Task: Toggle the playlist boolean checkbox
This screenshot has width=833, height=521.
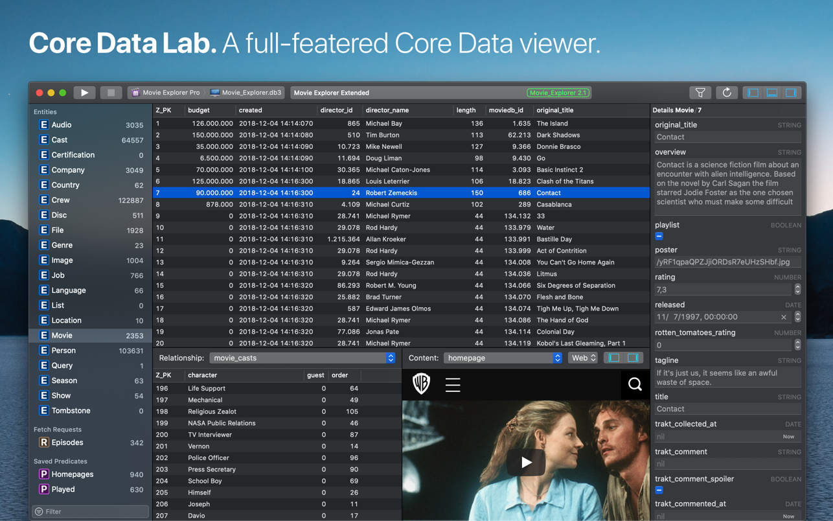Action: coord(659,237)
